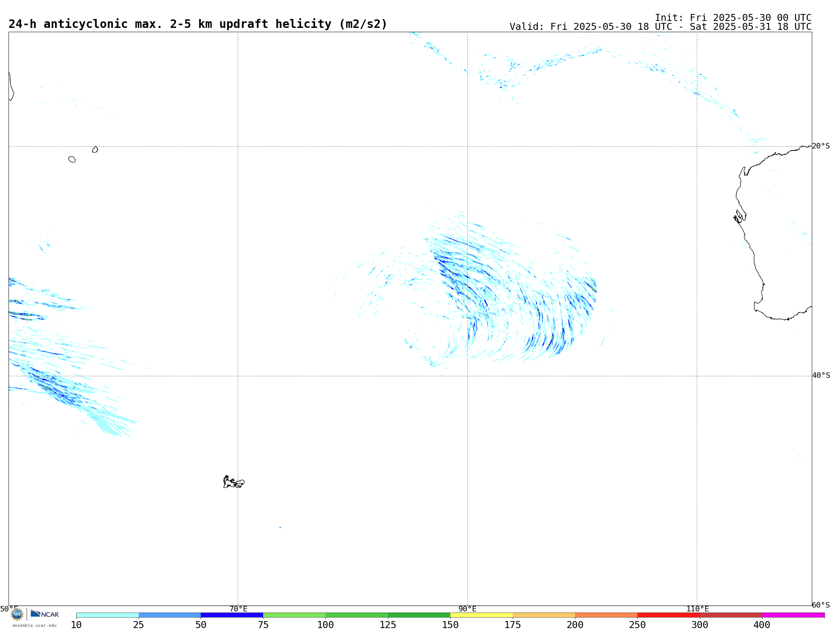Select the light blue 25-50 color swatch
This screenshot has width=837, height=630.
click(170, 615)
